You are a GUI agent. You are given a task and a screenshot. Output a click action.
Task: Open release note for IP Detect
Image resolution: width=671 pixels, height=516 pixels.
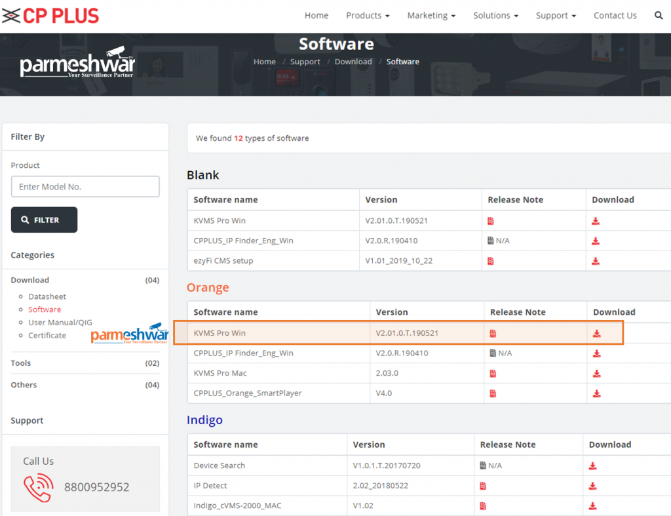[483, 486]
